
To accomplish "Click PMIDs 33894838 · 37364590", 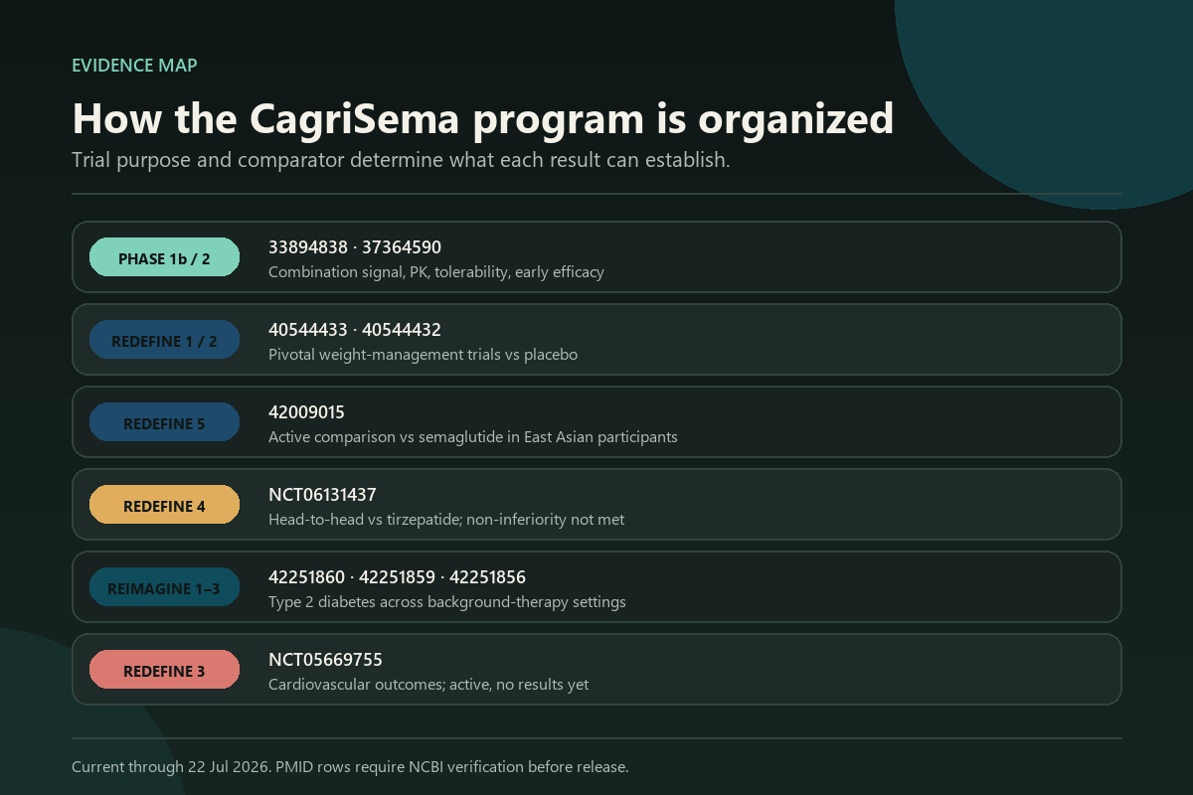I will 355,247.
